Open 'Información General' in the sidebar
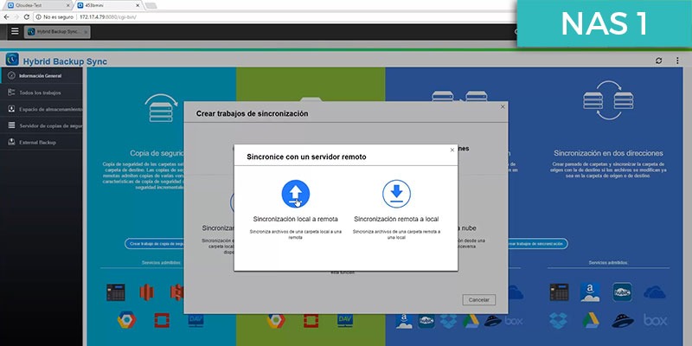This screenshot has height=346, width=692. pos(42,76)
